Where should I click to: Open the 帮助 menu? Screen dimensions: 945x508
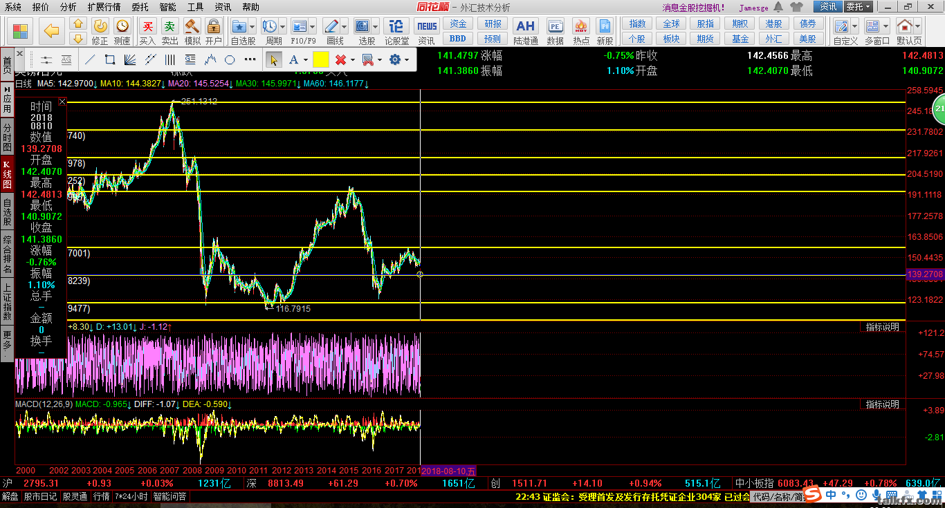pos(250,7)
